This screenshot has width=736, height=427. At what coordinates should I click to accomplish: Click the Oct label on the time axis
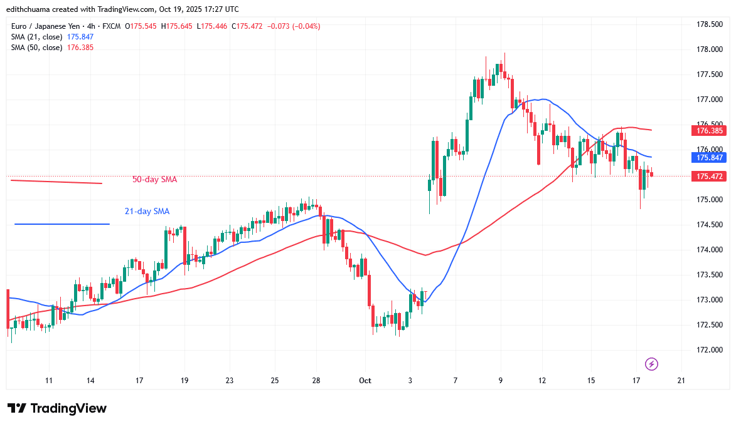(x=365, y=380)
